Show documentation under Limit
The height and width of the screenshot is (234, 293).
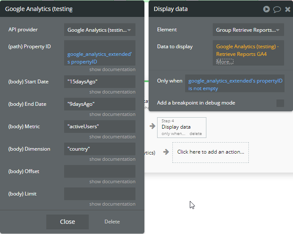coord(112,204)
